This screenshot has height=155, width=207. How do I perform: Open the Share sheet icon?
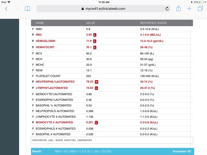pyautogui.click(x=178, y=9)
